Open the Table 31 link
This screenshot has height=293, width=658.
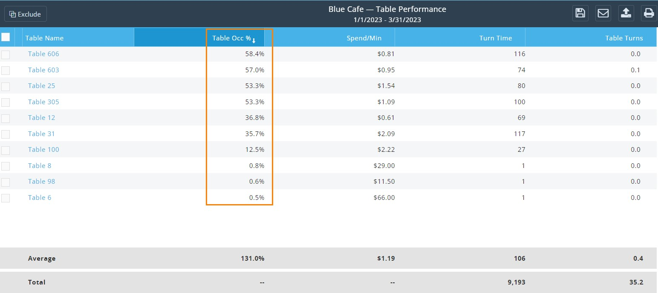point(41,134)
